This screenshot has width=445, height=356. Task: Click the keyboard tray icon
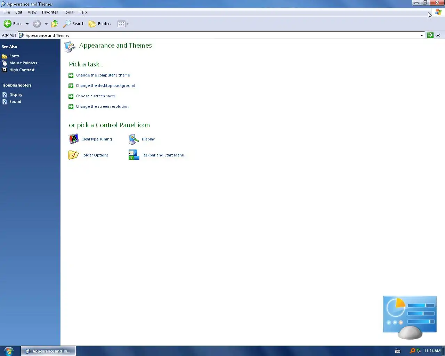click(398, 351)
